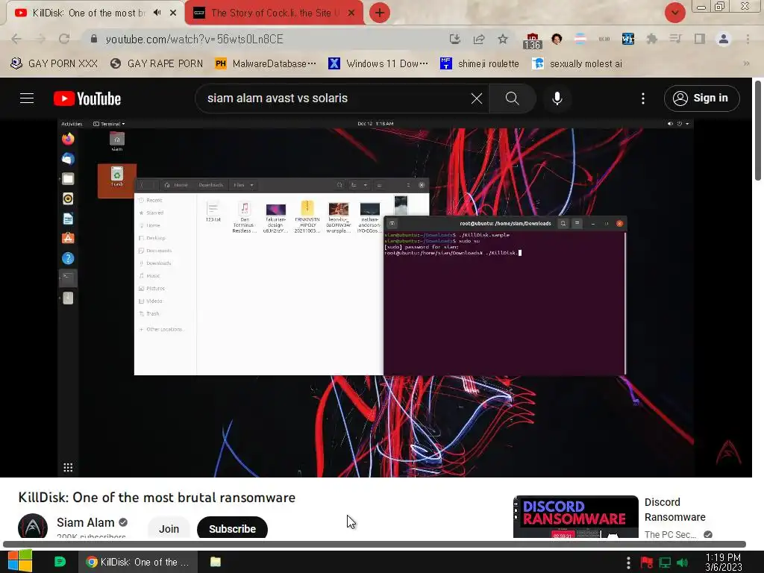
Task: Click the address bar showing youtube.com/watch
Action: (x=263, y=39)
